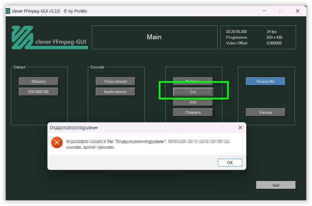Click the resolution value 854 x 480
Screen dimensions: 312x206
tap(274, 37)
